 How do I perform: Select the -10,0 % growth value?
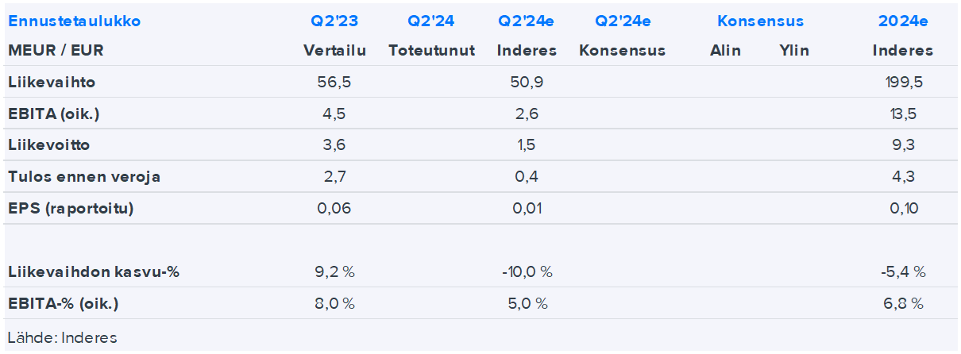click(527, 272)
